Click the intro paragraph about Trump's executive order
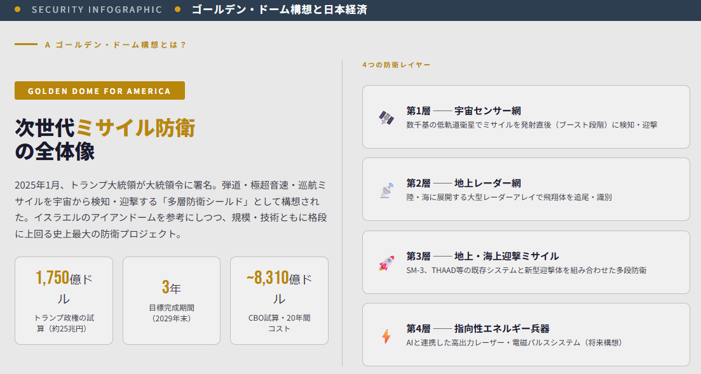 click(171, 210)
